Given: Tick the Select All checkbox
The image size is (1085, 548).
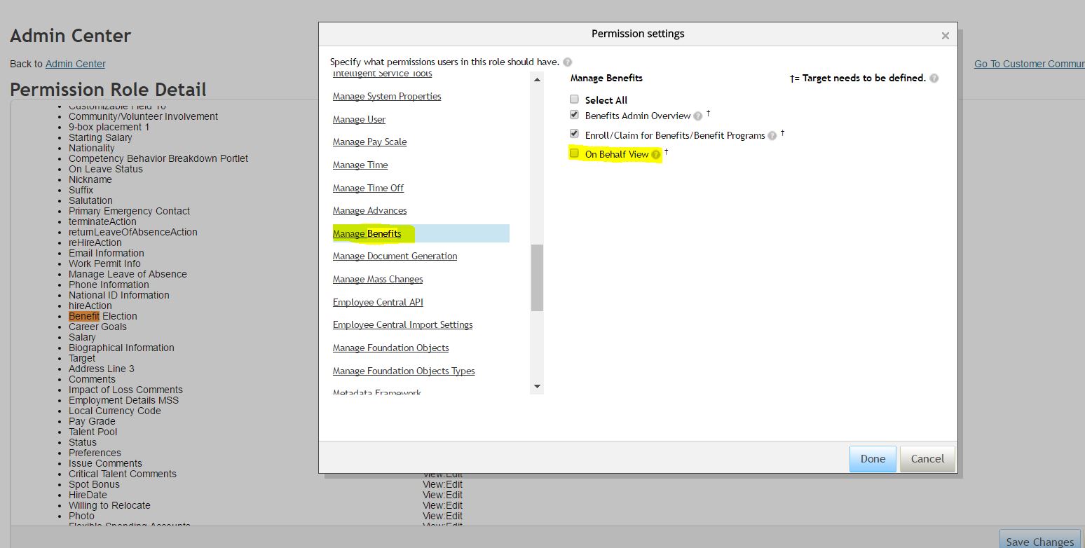Looking at the screenshot, I should (574, 100).
